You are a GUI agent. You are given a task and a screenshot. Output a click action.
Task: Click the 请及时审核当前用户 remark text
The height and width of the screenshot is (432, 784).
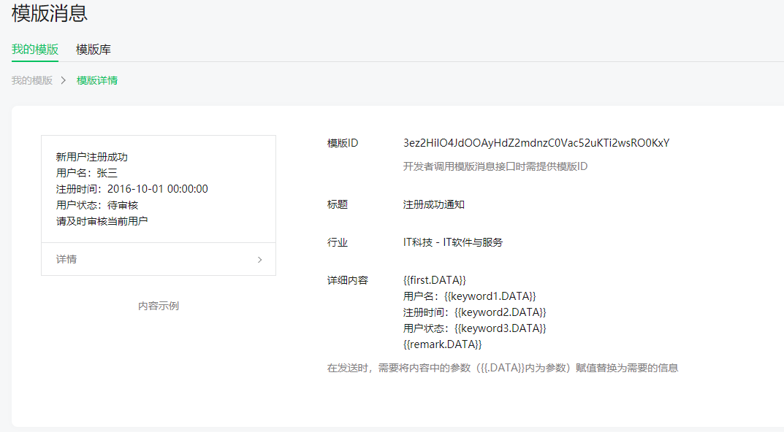pos(102,221)
